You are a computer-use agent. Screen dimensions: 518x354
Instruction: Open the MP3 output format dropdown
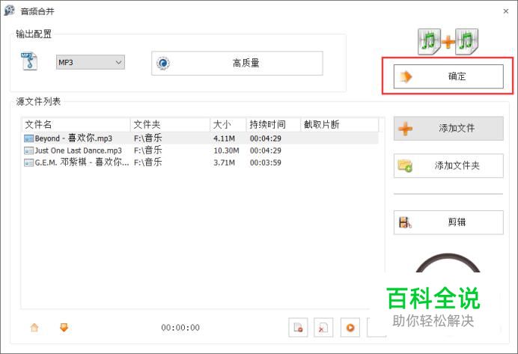[90, 62]
